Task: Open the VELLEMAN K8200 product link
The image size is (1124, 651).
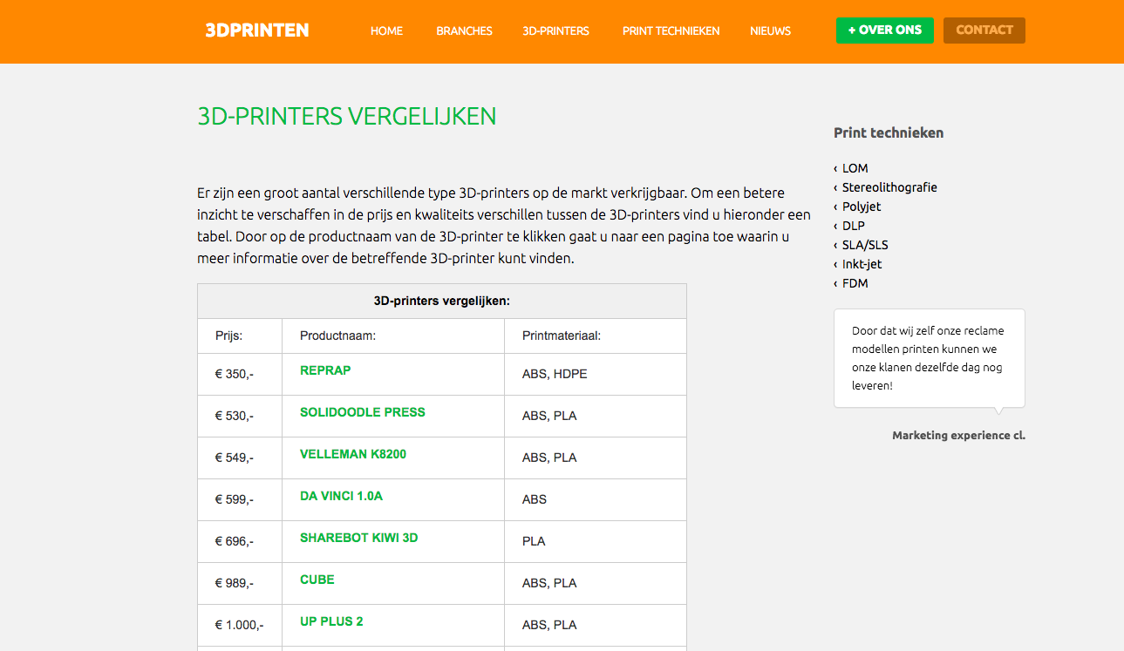Action: [353, 454]
